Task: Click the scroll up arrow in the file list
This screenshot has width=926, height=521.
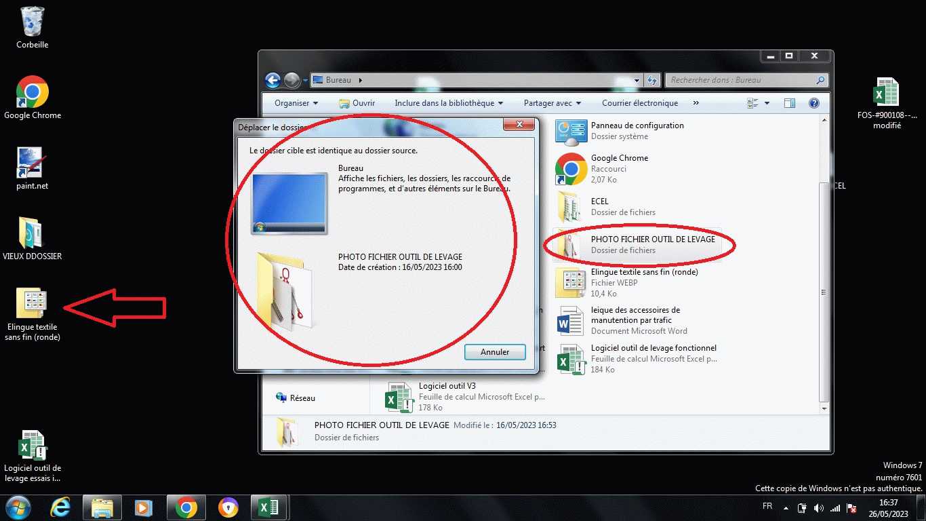Action: tap(824, 120)
